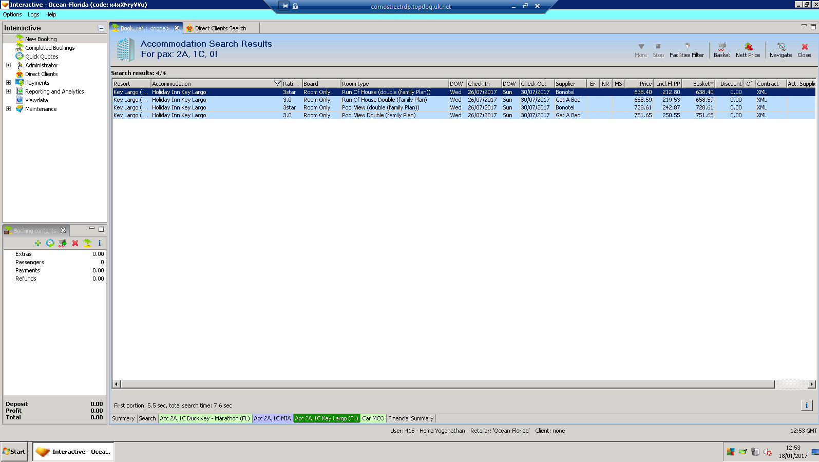Click the Facilities Filter toolbar button
Image resolution: width=819 pixels, height=462 pixels.
(687, 50)
